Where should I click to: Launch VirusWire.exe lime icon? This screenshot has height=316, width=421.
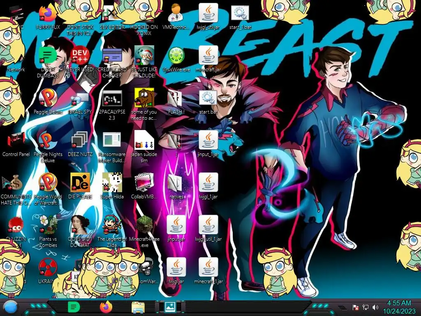176,56
